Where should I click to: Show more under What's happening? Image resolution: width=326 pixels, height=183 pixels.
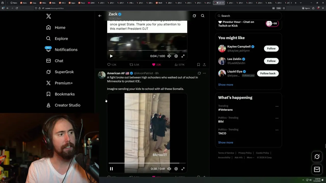pos(226,143)
